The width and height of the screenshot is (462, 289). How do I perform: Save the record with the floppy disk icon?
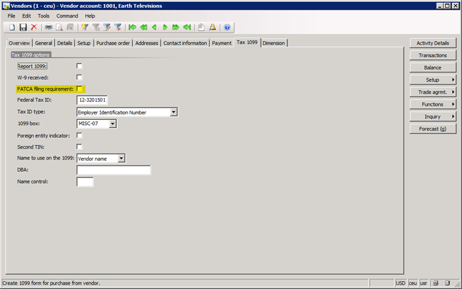(x=23, y=27)
